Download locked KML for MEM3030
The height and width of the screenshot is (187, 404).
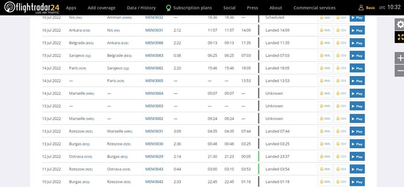(x=325, y=144)
